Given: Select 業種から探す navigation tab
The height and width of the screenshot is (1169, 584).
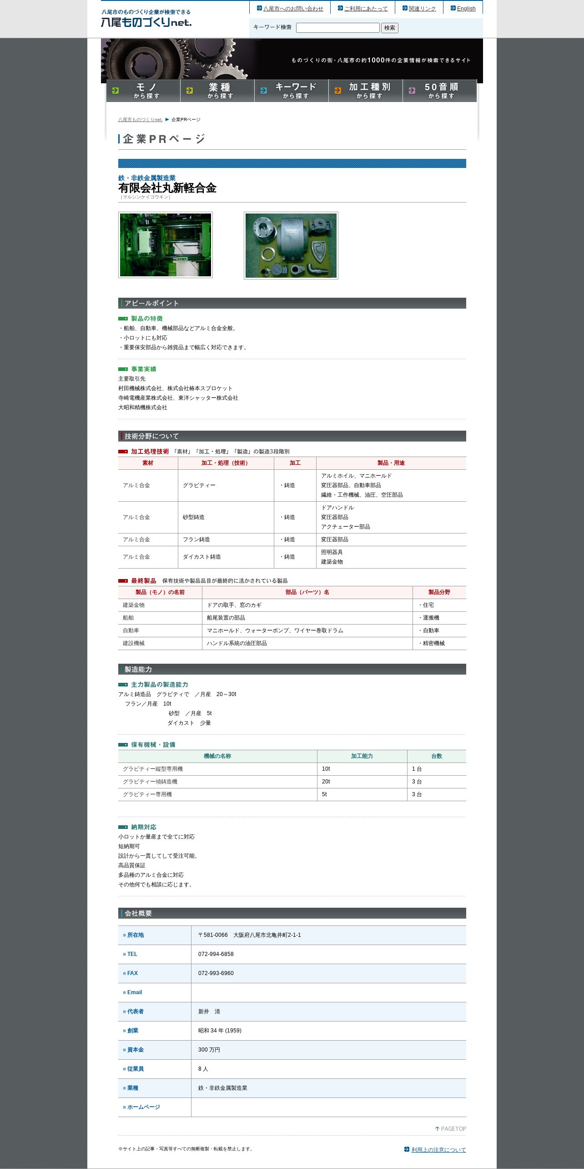Looking at the screenshot, I should (217, 91).
